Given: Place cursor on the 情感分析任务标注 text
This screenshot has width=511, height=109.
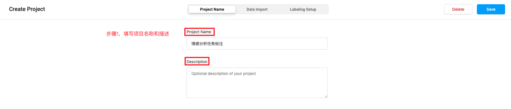Looking at the screenshot, I should click(207, 44).
